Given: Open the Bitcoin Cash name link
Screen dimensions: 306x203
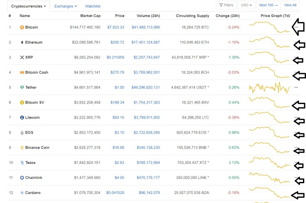Looking at the screenshot, I should [x=37, y=72].
